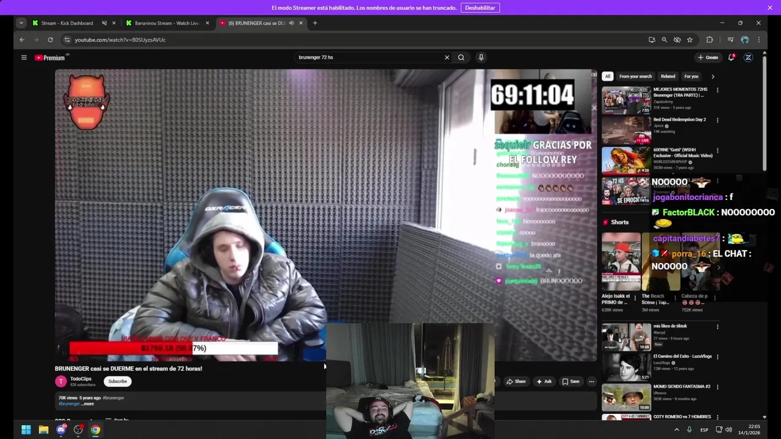Mute the BRUNENGER tab audio
Image resolution: width=781 pixels, height=439 pixels.
pos(292,23)
